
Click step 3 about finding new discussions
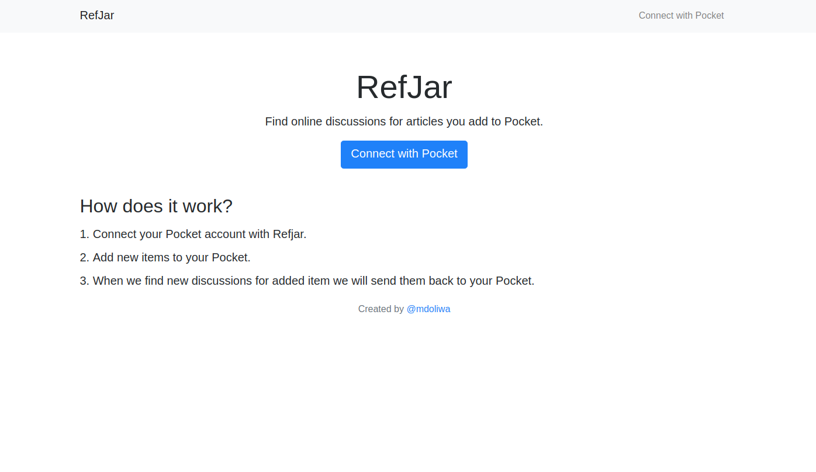tap(307, 281)
